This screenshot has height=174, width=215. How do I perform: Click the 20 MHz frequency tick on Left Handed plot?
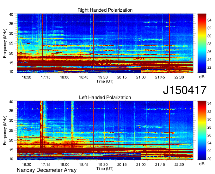pos(11,140)
